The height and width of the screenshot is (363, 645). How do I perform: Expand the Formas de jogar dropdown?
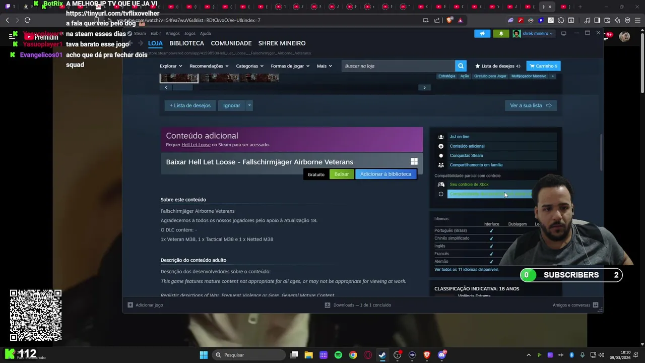point(290,66)
